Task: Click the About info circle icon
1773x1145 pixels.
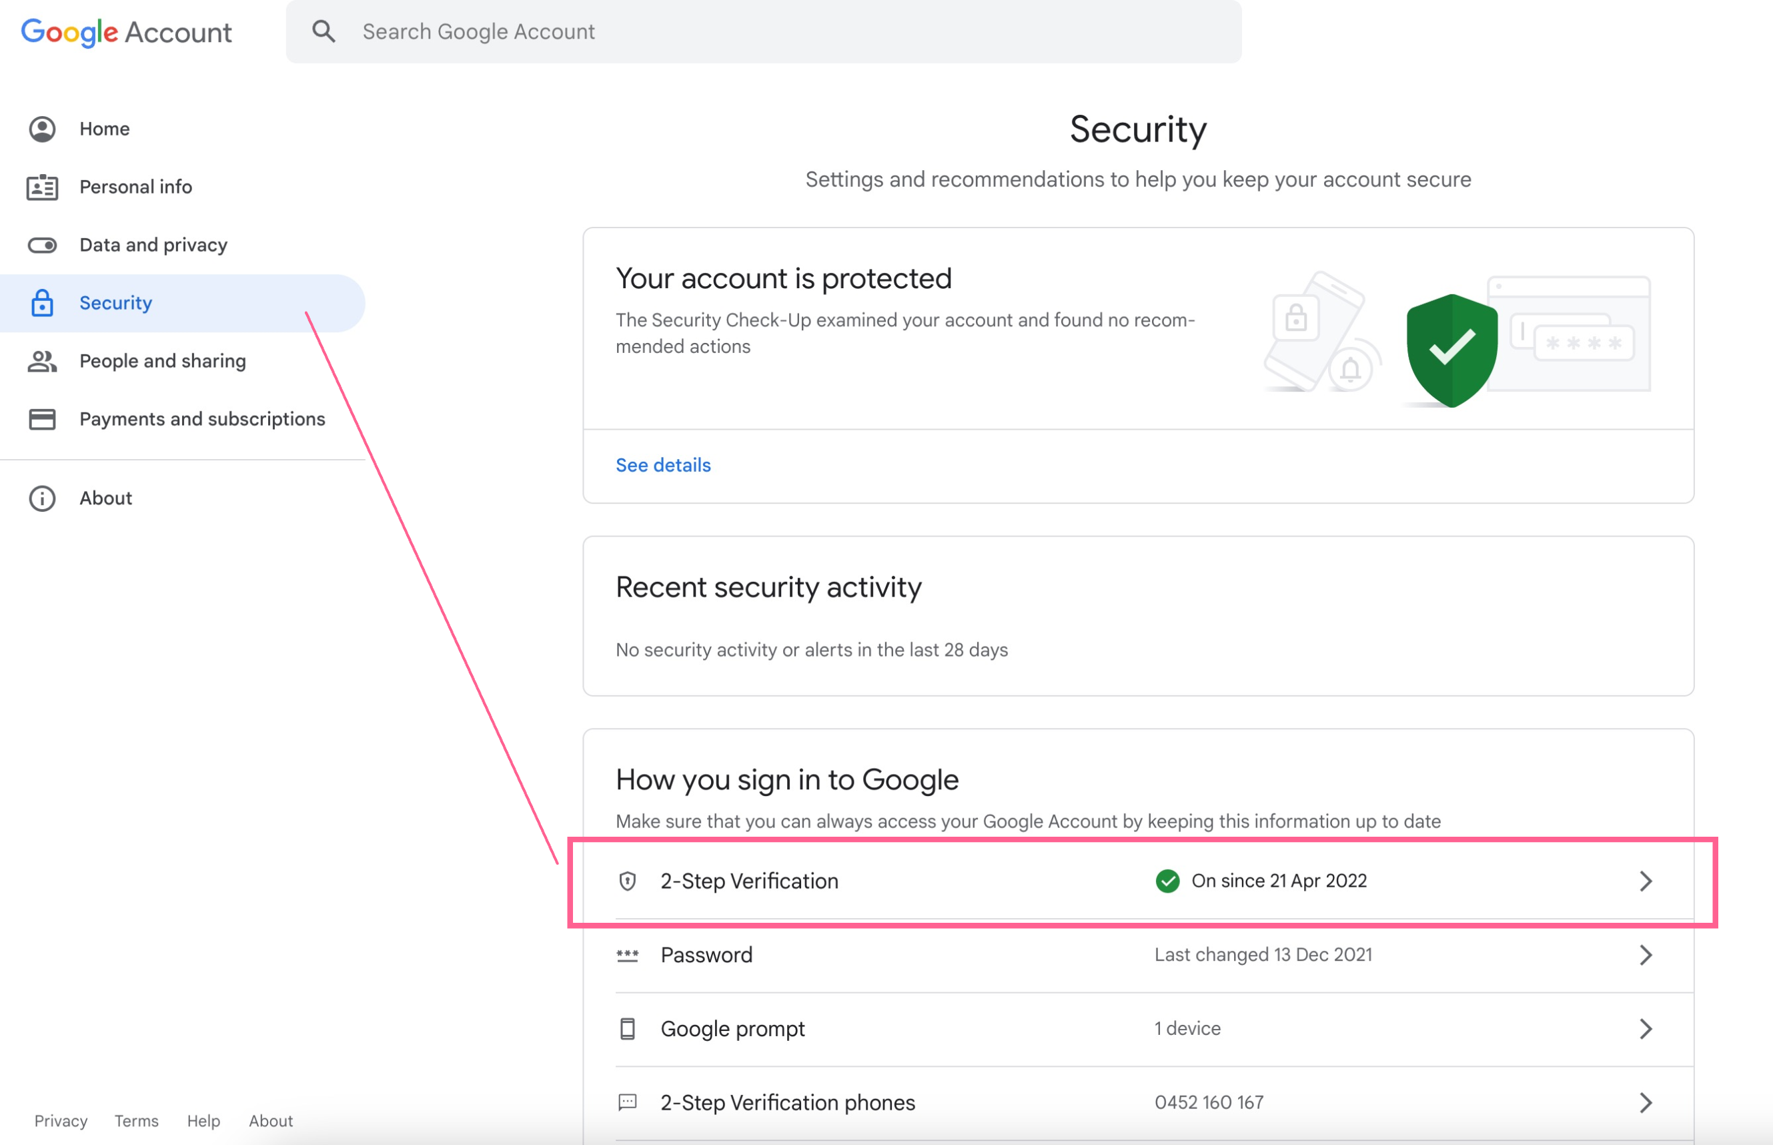Action: [42, 498]
